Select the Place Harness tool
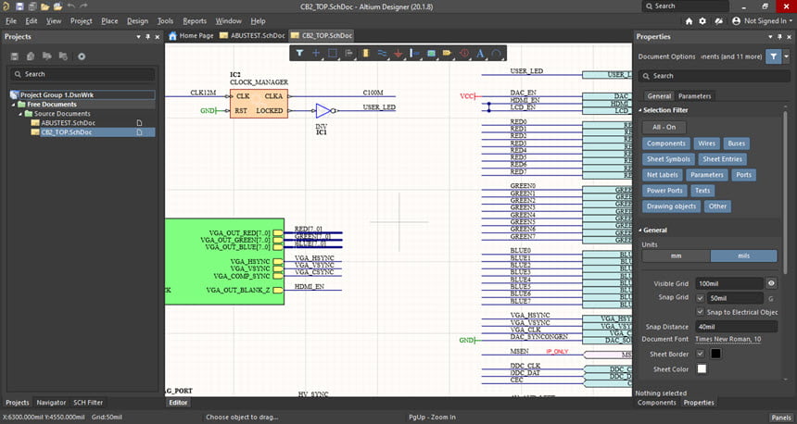Viewport: 797px width, 424px height. [x=415, y=53]
